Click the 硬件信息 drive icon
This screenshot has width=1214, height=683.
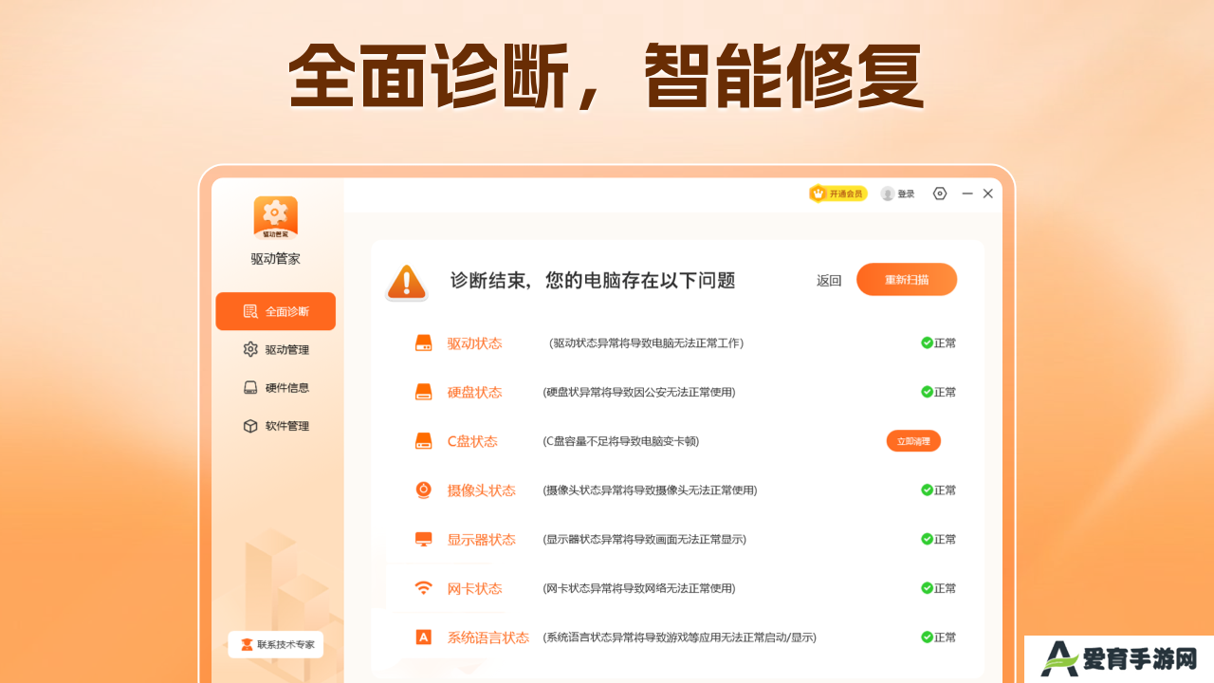point(250,387)
